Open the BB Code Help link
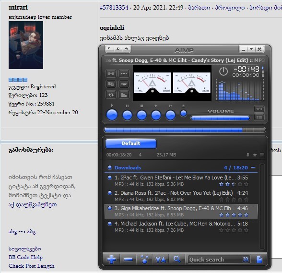Viewport: 282px width, 273px height. coord(25,257)
